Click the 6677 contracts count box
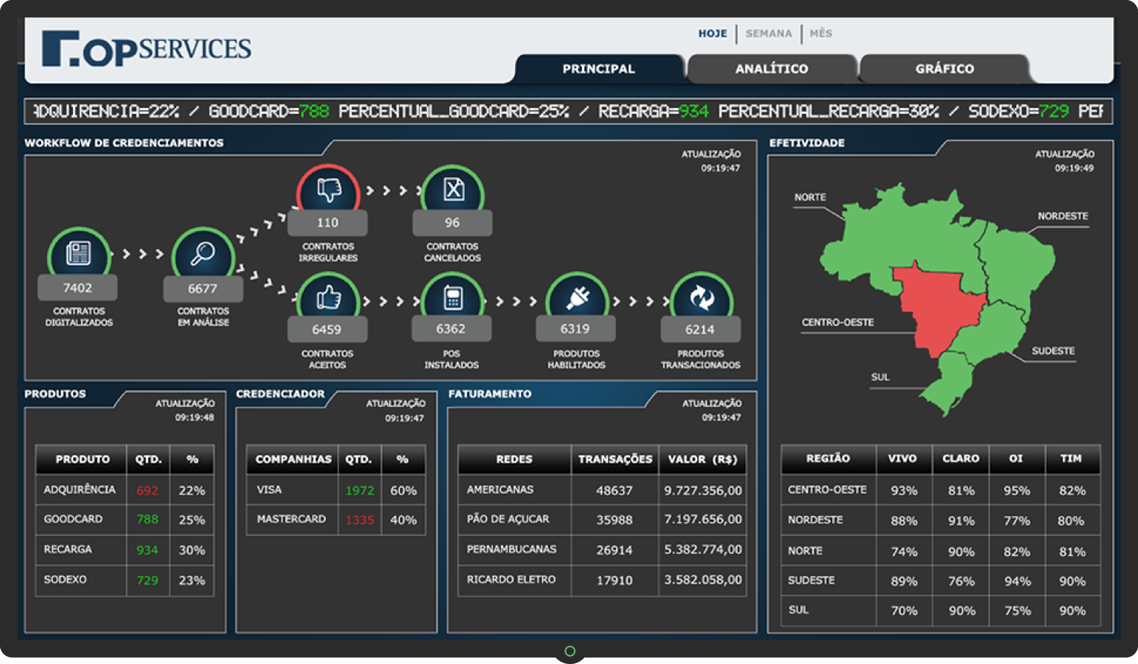The width and height of the screenshot is (1138, 664). pos(203,289)
